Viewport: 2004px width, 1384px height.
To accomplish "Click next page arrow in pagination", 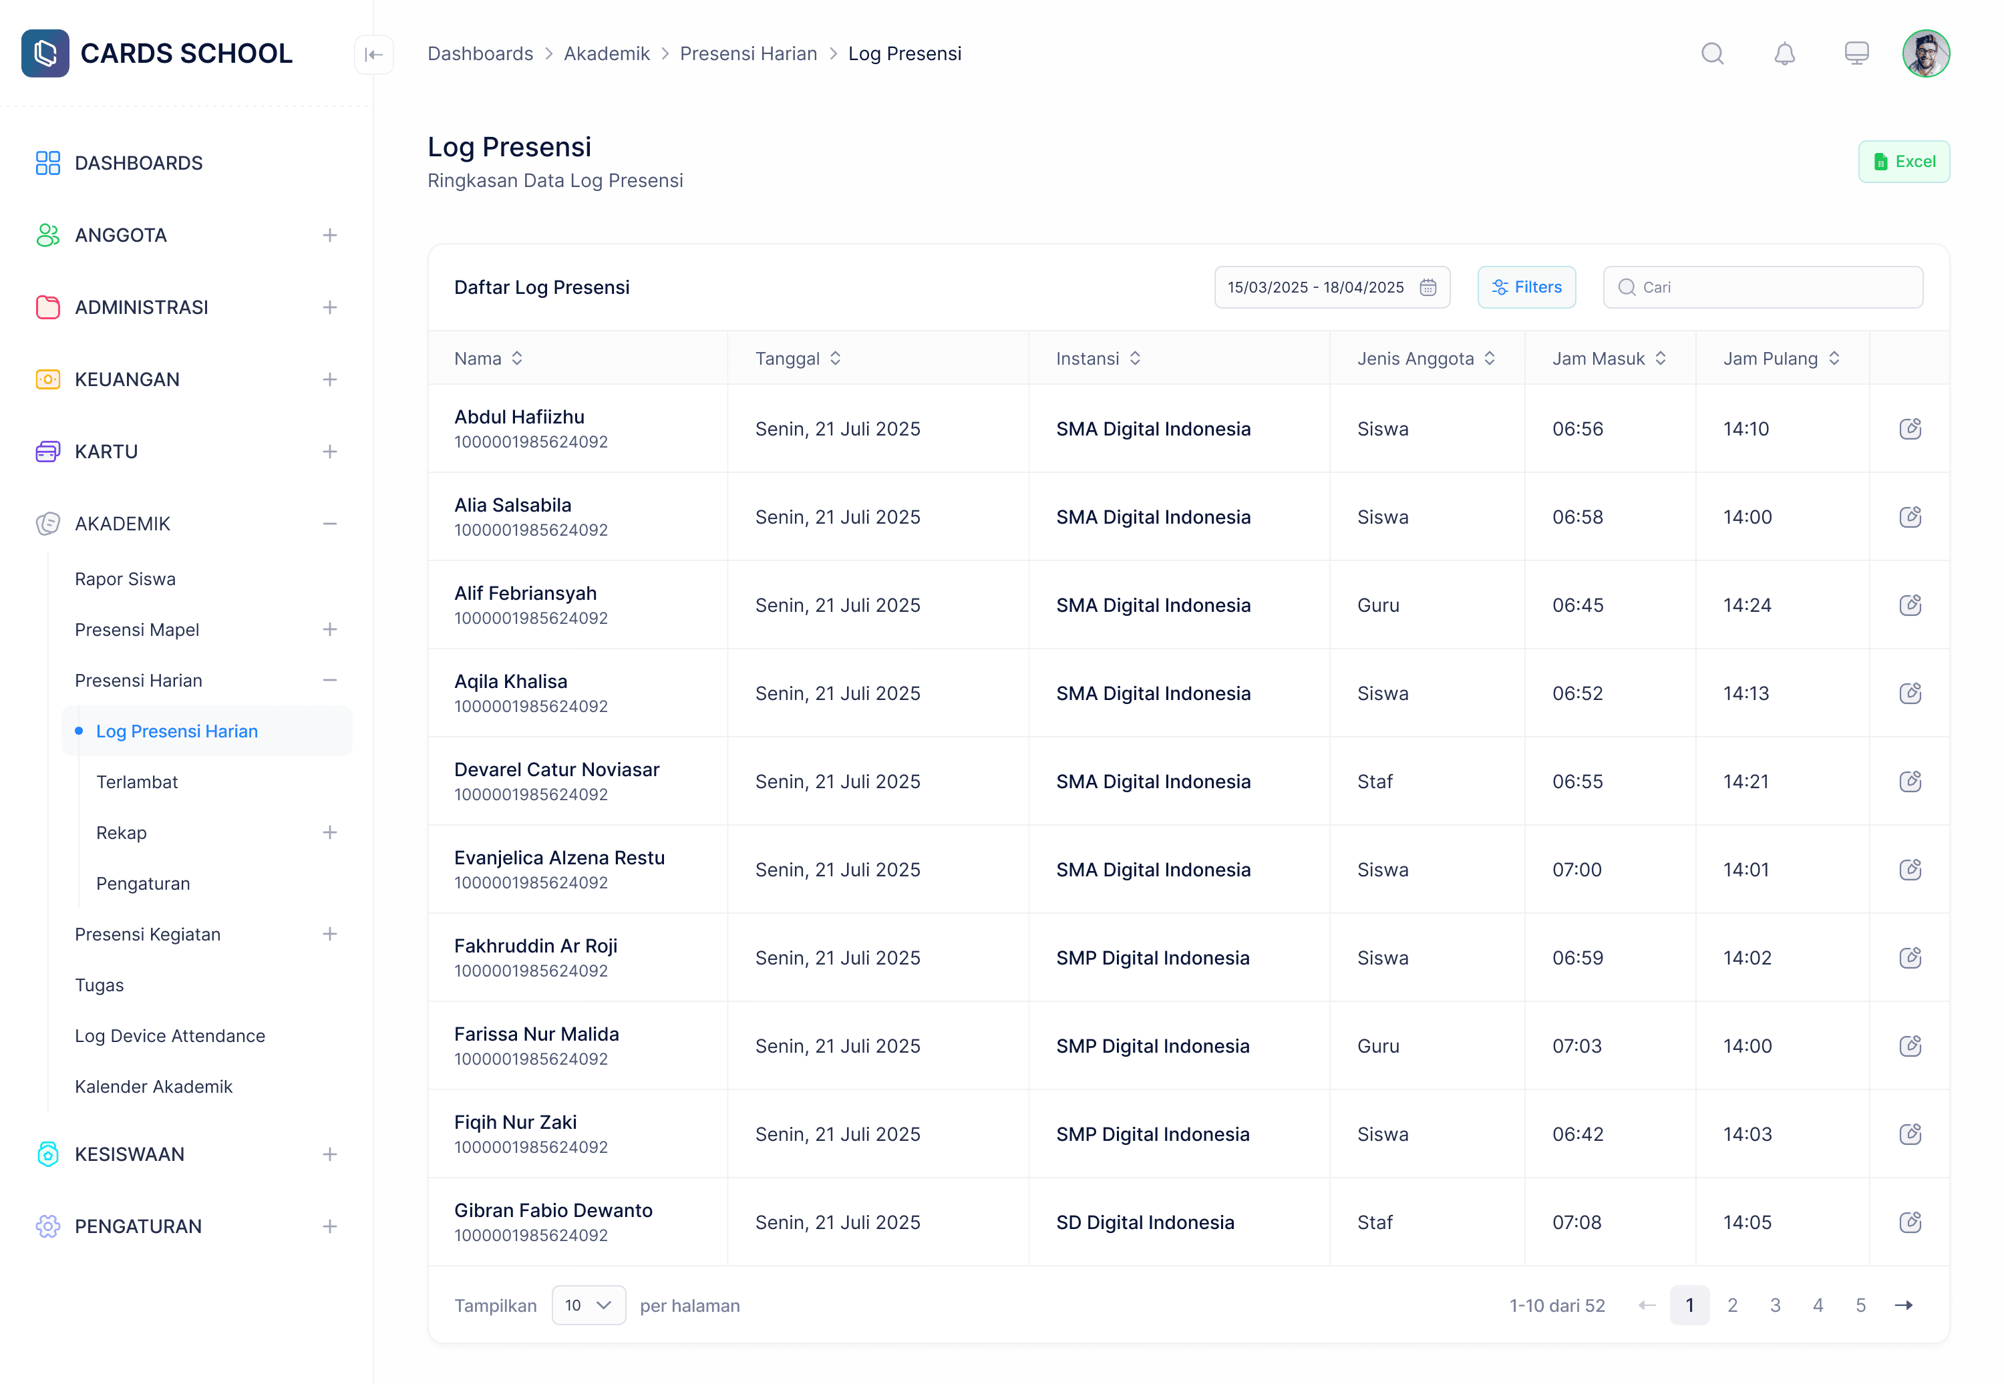I will 1903,1305.
